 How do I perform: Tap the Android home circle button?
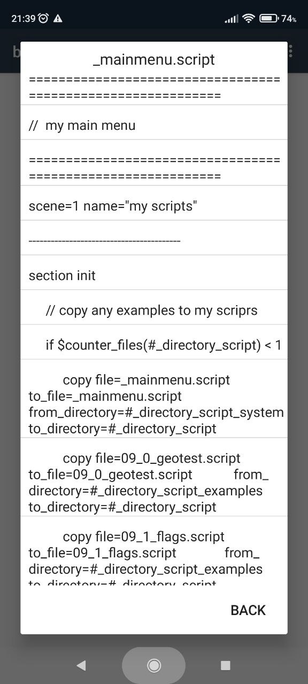pos(154,665)
